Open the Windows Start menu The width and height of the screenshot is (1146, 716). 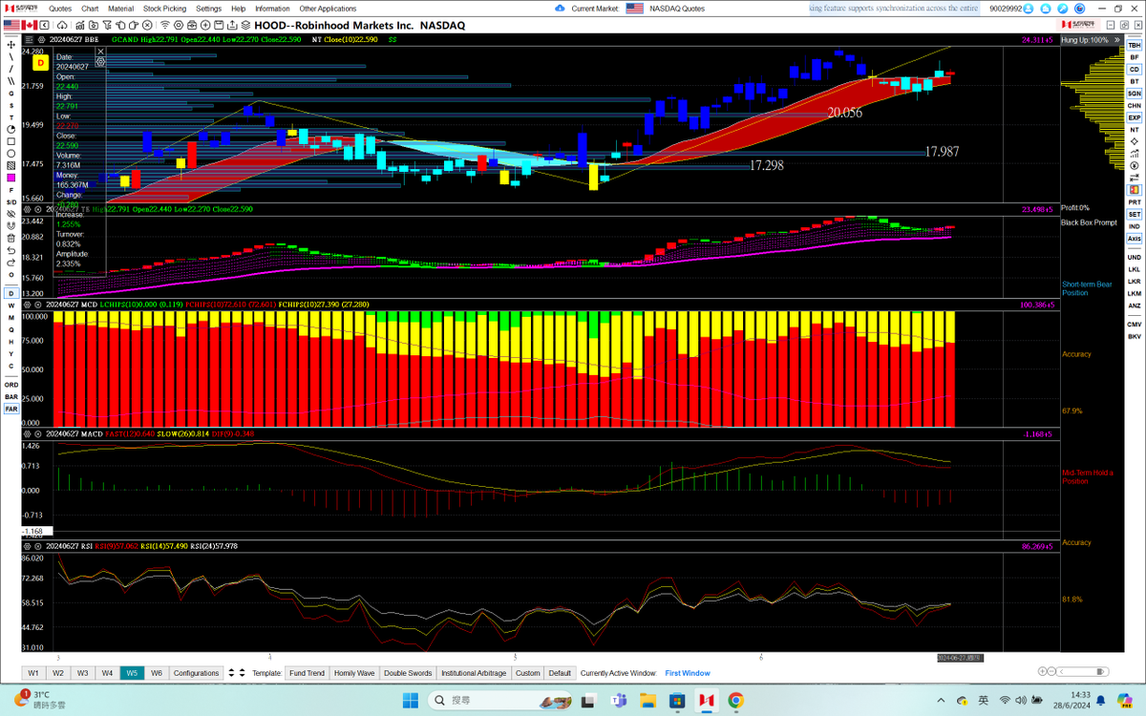point(409,700)
